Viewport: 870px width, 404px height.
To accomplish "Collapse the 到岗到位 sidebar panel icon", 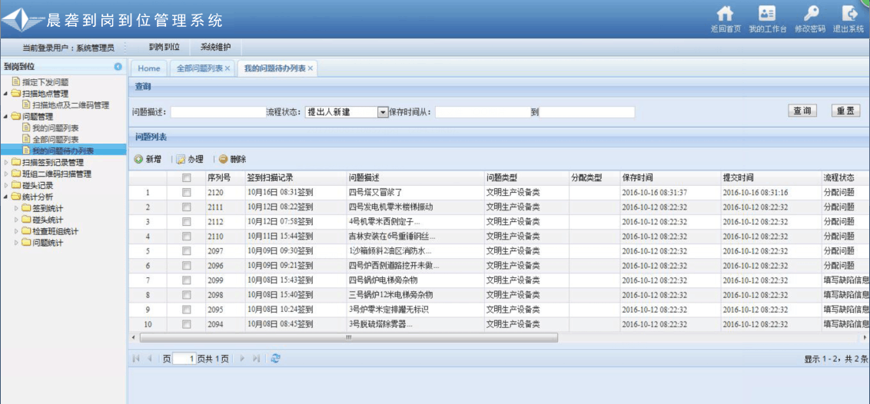I will coord(118,67).
